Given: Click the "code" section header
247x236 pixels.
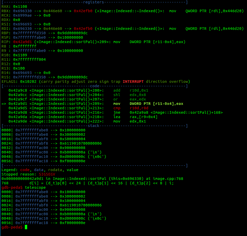Looking at the screenshot, I should point(95,86).
